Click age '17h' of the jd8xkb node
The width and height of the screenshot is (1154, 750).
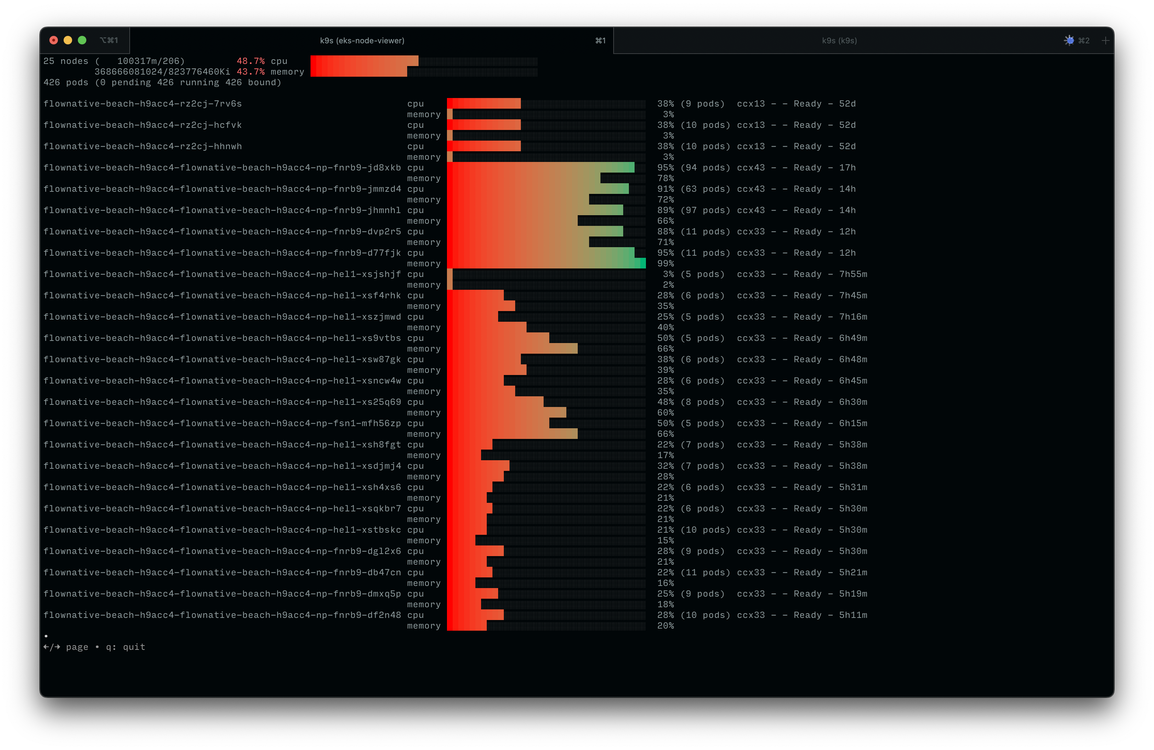[848, 168]
